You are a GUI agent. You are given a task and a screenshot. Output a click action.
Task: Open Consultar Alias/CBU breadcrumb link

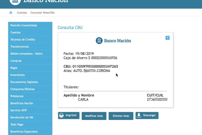(x=42, y=13)
